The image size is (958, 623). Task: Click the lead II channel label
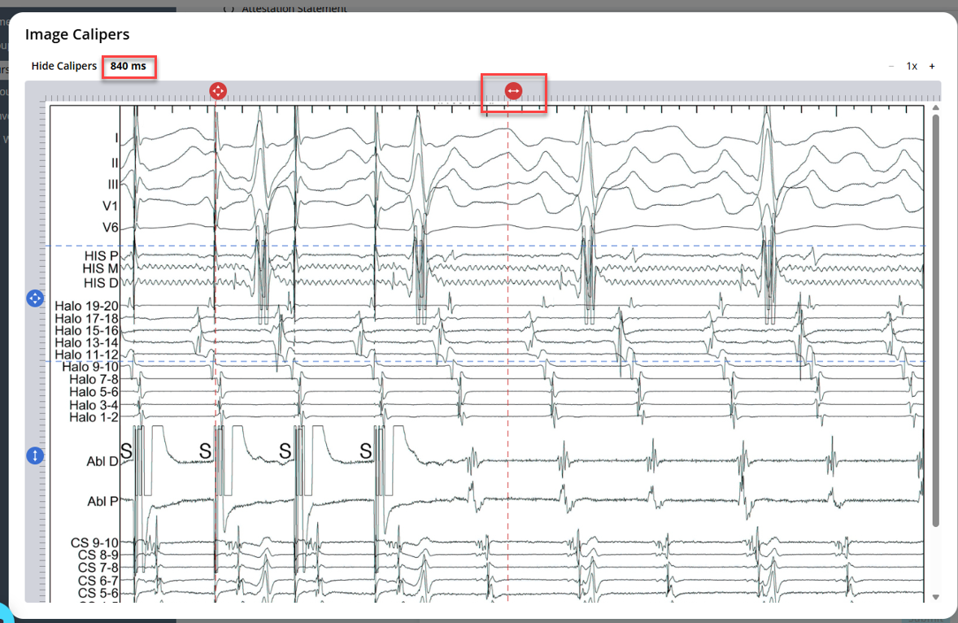click(x=114, y=163)
